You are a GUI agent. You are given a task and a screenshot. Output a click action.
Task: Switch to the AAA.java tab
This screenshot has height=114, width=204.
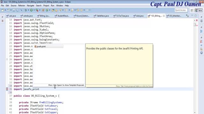pos(139,16)
